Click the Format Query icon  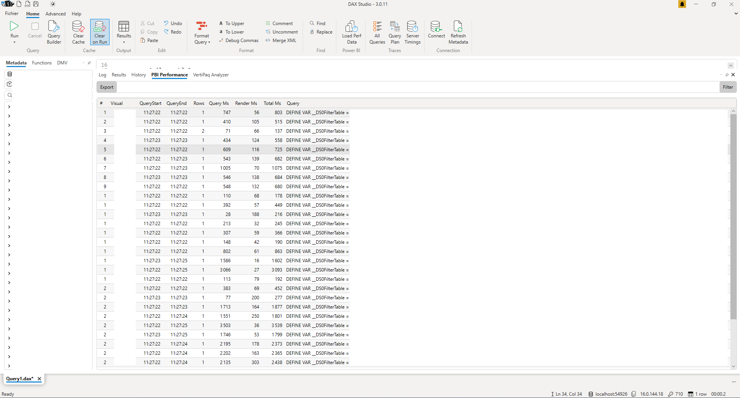coord(202,26)
